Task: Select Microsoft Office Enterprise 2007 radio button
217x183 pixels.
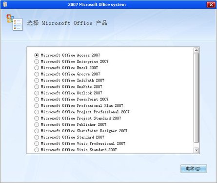Action: click(x=37, y=61)
